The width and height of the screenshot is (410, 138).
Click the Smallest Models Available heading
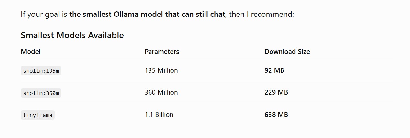point(72,35)
